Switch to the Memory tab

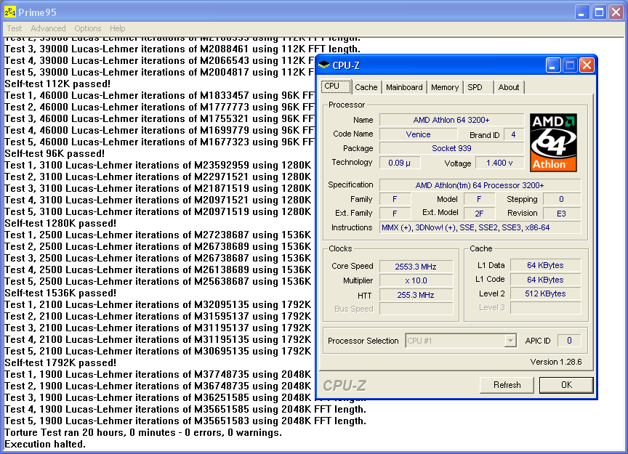coord(444,86)
